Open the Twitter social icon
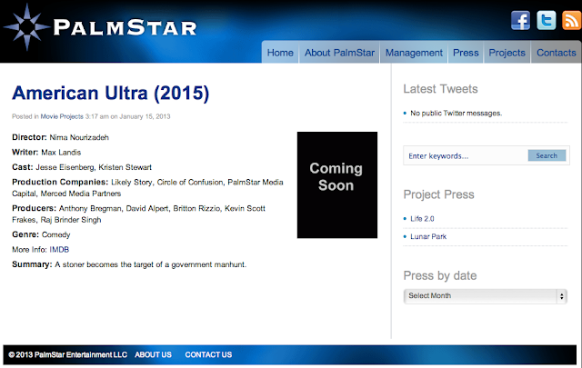This screenshot has width=582, height=368. coord(547,20)
